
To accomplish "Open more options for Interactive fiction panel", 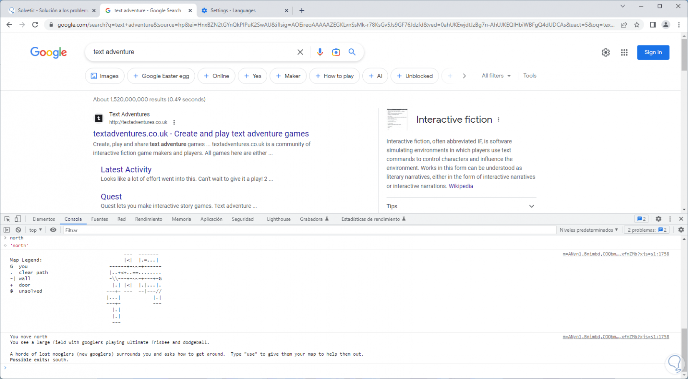I will click(498, 119).
